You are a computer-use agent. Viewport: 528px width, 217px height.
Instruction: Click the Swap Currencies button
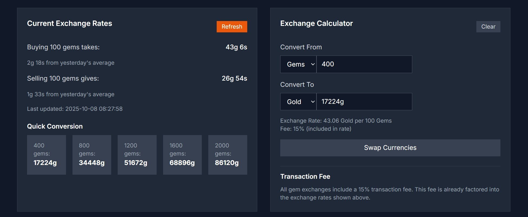(390, 148)
